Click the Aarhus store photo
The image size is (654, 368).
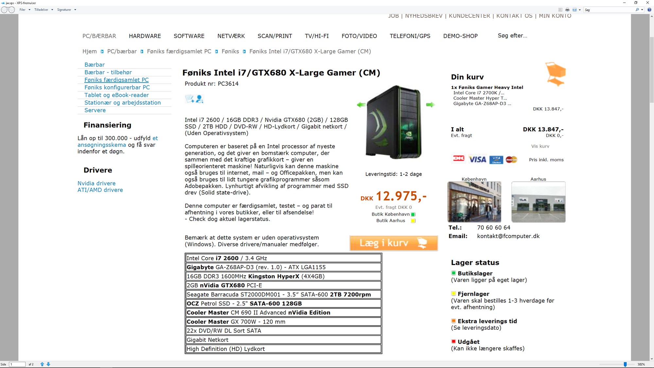coord(538,202)
